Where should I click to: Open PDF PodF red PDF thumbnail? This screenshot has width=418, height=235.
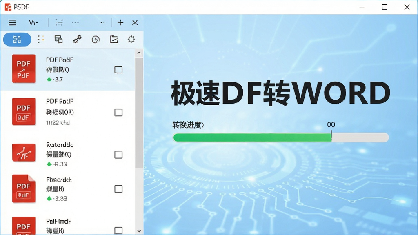pyautogui.click(x=24, y=69)
